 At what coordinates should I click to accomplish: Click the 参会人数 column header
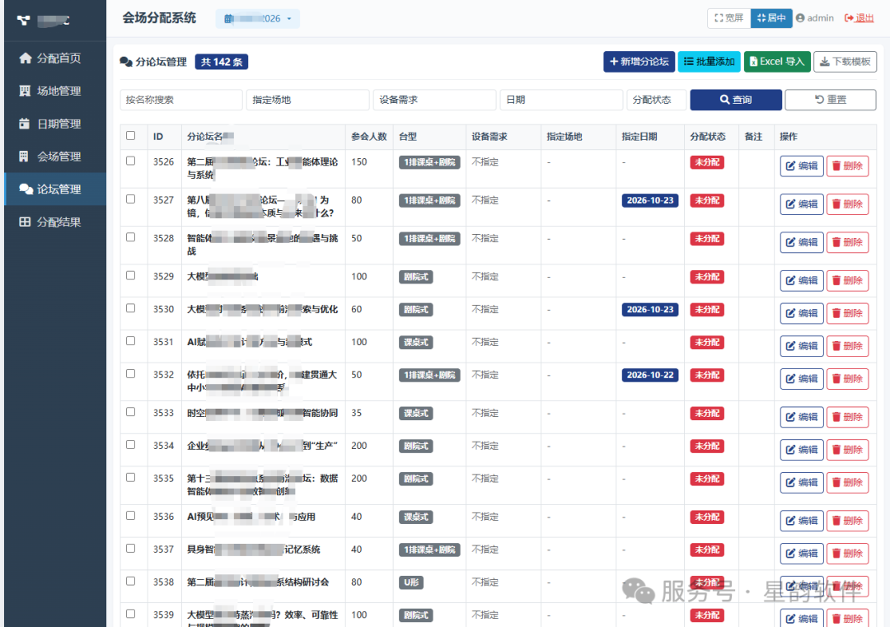369,137
